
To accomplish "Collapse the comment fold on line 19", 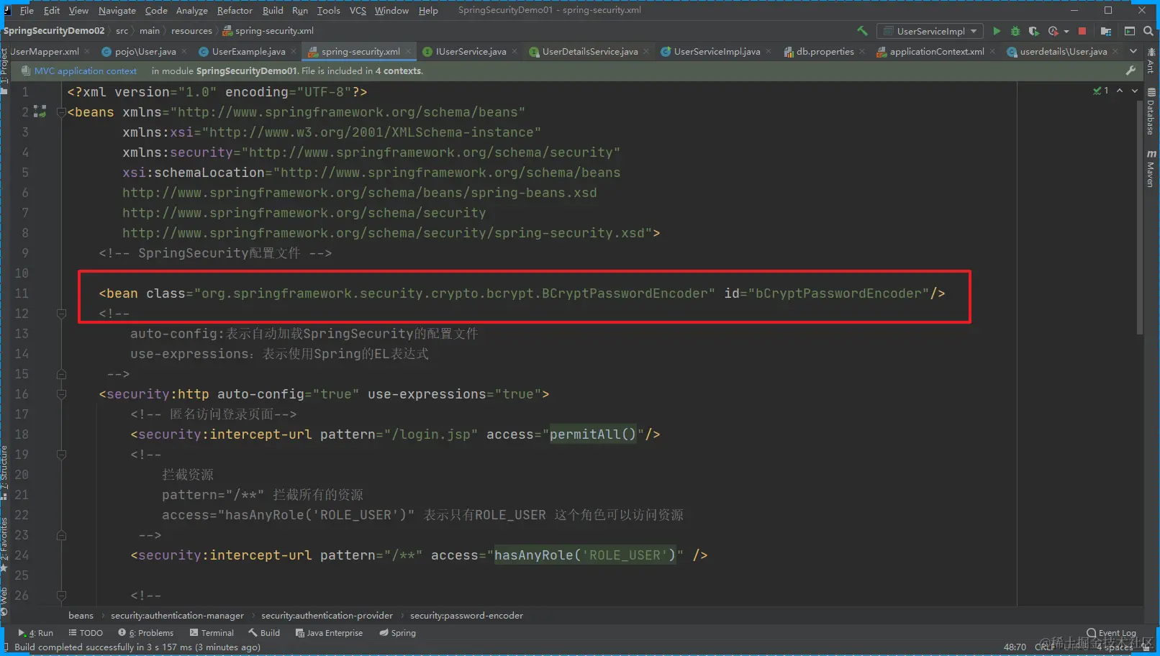I will tap(61, 455).
